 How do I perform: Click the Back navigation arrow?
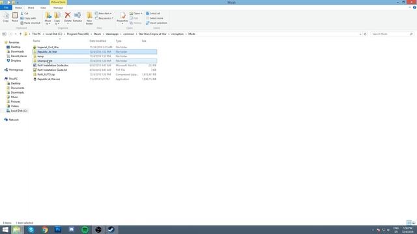coord(4,34)
